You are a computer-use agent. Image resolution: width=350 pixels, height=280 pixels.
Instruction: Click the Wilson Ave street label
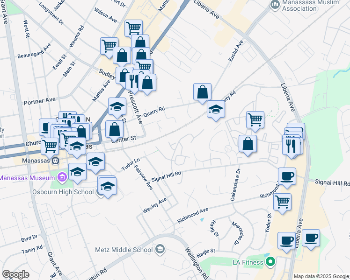pyautogui.click(x=105, y=15)
